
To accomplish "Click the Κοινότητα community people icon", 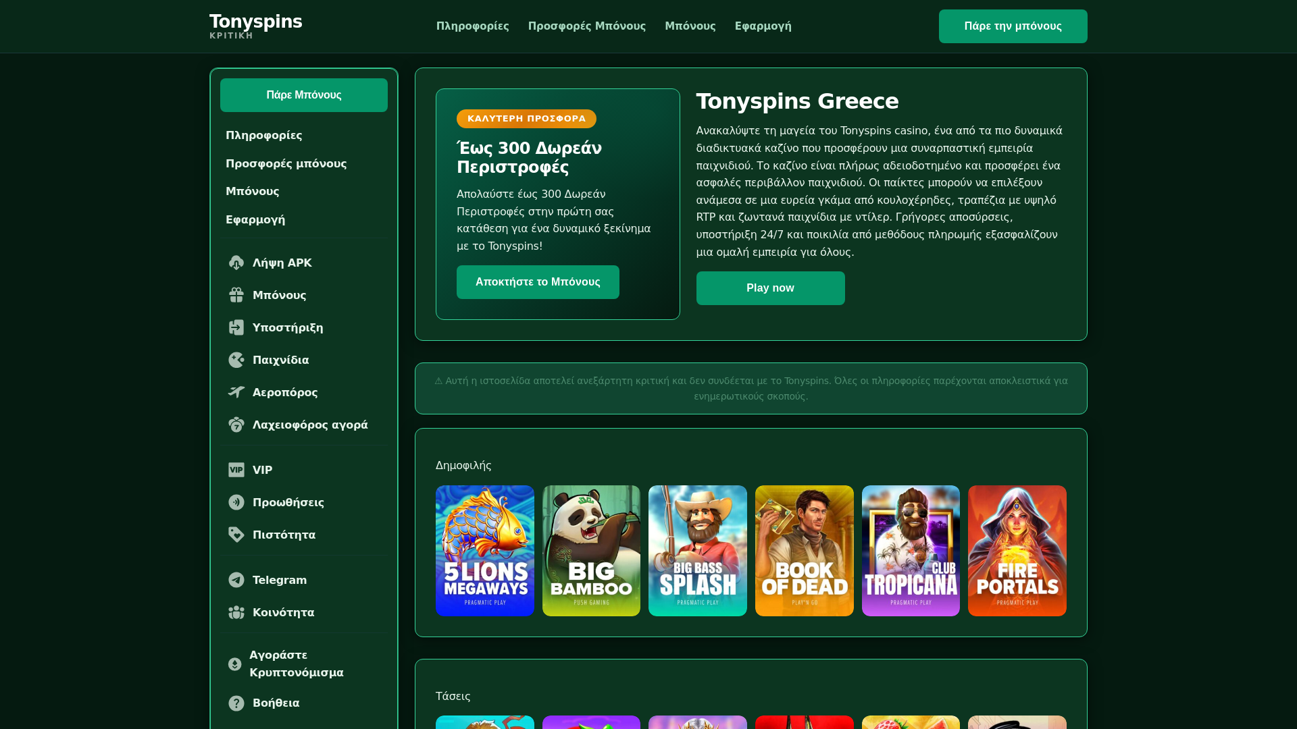I will [x=236, y=612].
